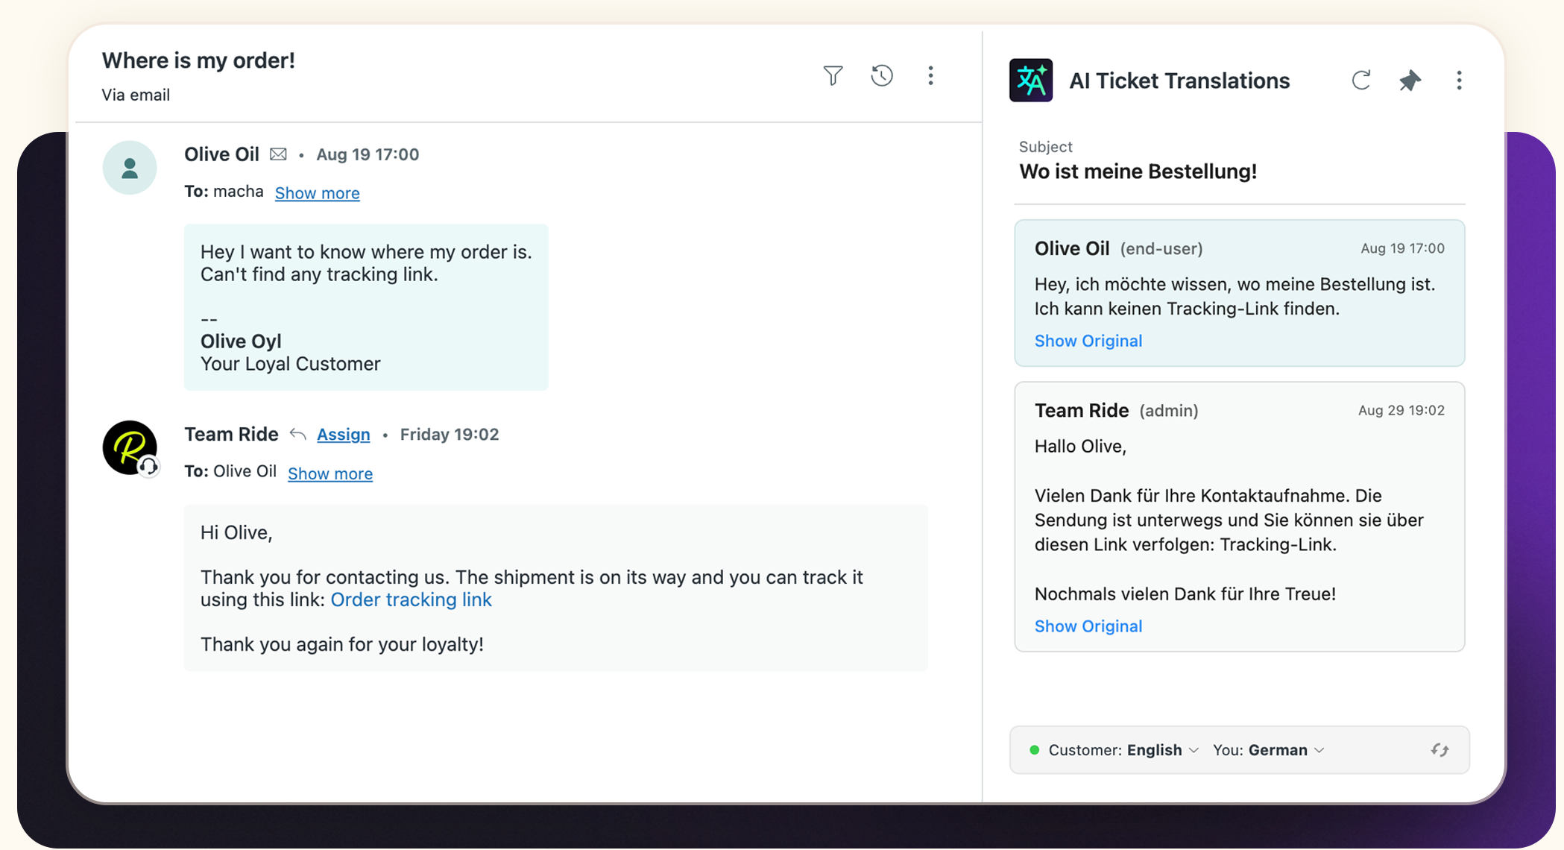The image size is (1564, 850).
Task: Click Olive Oil's avatar in the conversation
Action: coord(130,168)
